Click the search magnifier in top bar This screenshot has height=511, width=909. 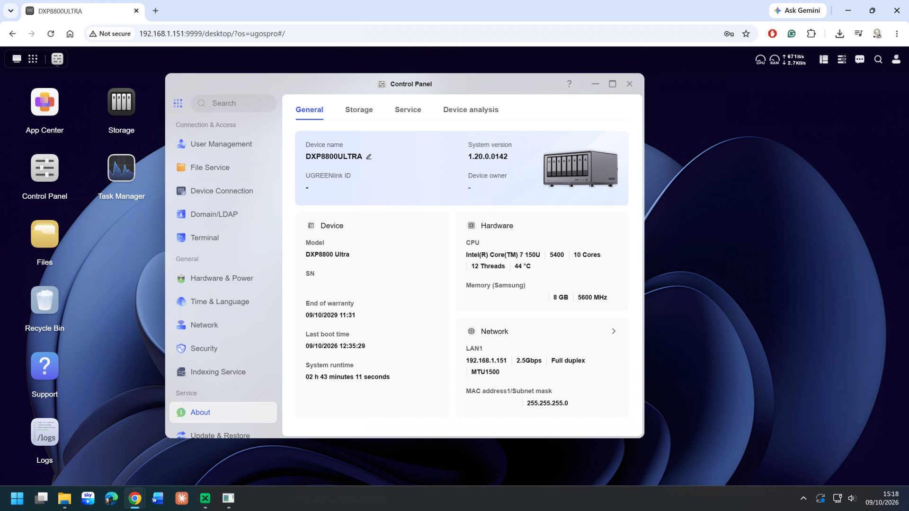click(878, 59)
